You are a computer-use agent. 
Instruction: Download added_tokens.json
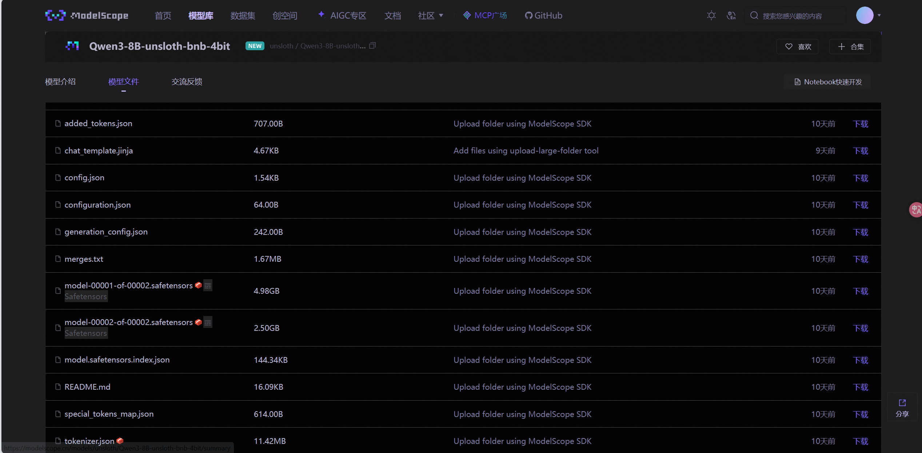(x=861, y=124)
